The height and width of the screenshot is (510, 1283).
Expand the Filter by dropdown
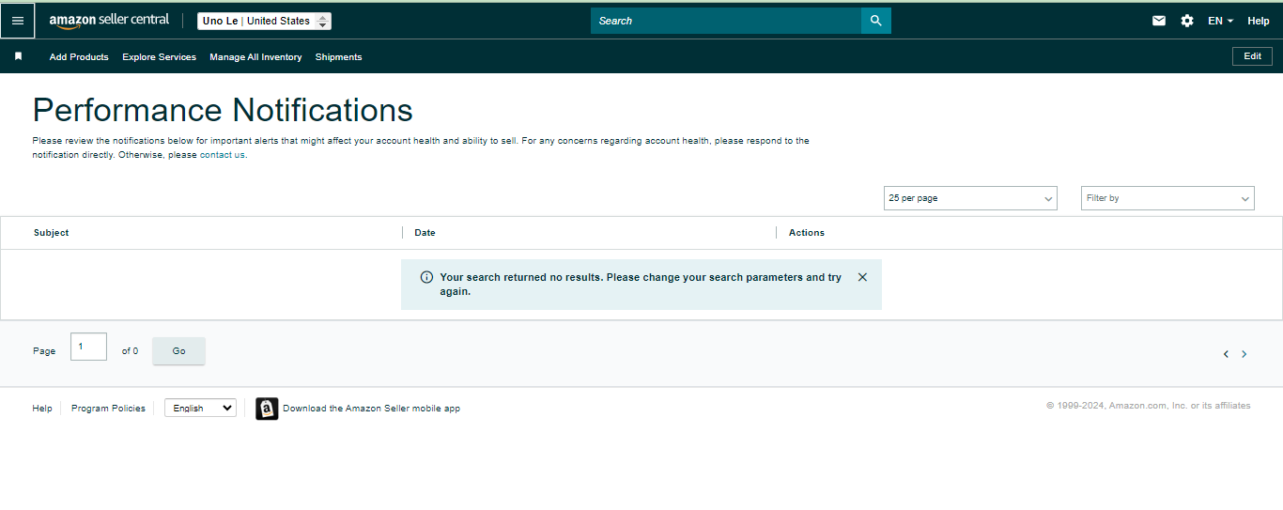click(1167, 198)
